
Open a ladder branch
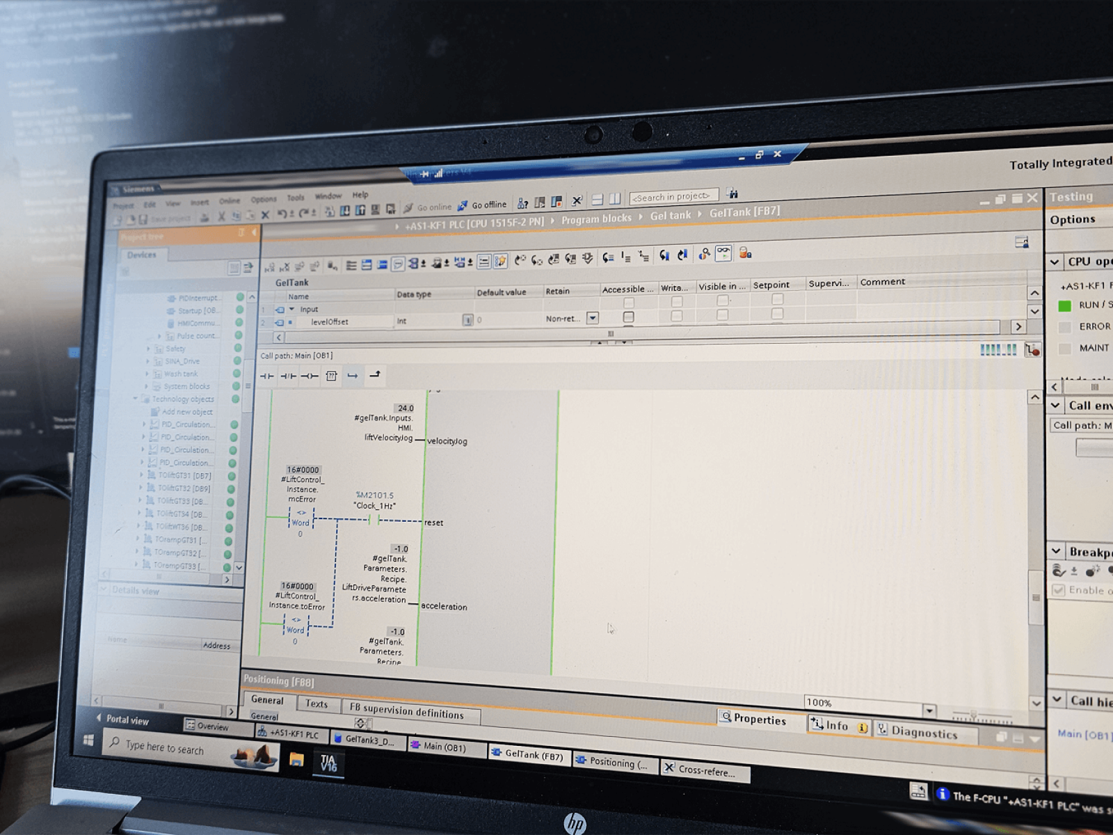(x=353, y=376)
